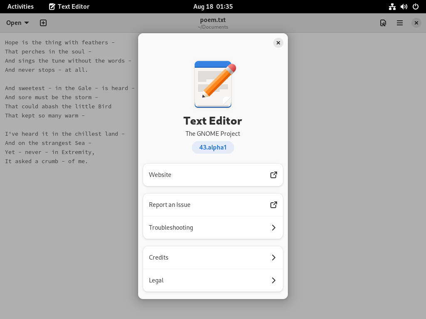Open Report an Issue row
Viewport: 426px width, 319px height.
click(x=213, y=205)
